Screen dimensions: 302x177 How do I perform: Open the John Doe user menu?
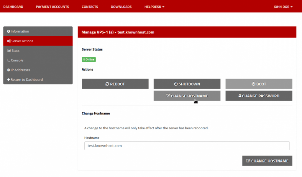[283, 7]
